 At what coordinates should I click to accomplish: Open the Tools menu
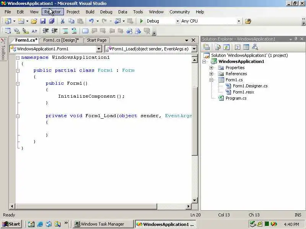[x=138, y=12]
